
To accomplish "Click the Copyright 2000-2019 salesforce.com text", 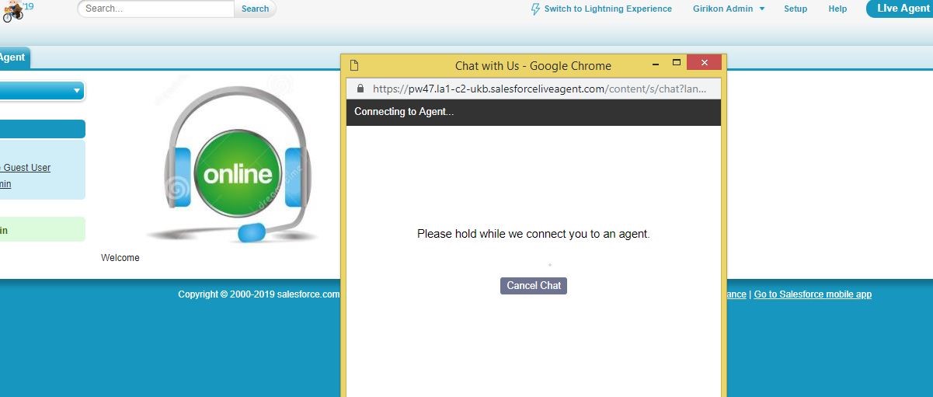I will click(x=259, y=294).
